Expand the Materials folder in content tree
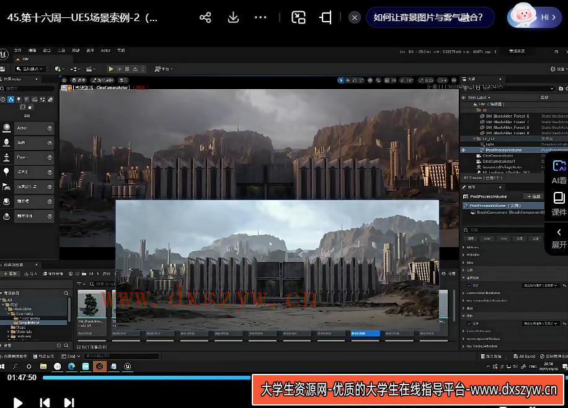568x408 pixels. [x=9, y=331]
